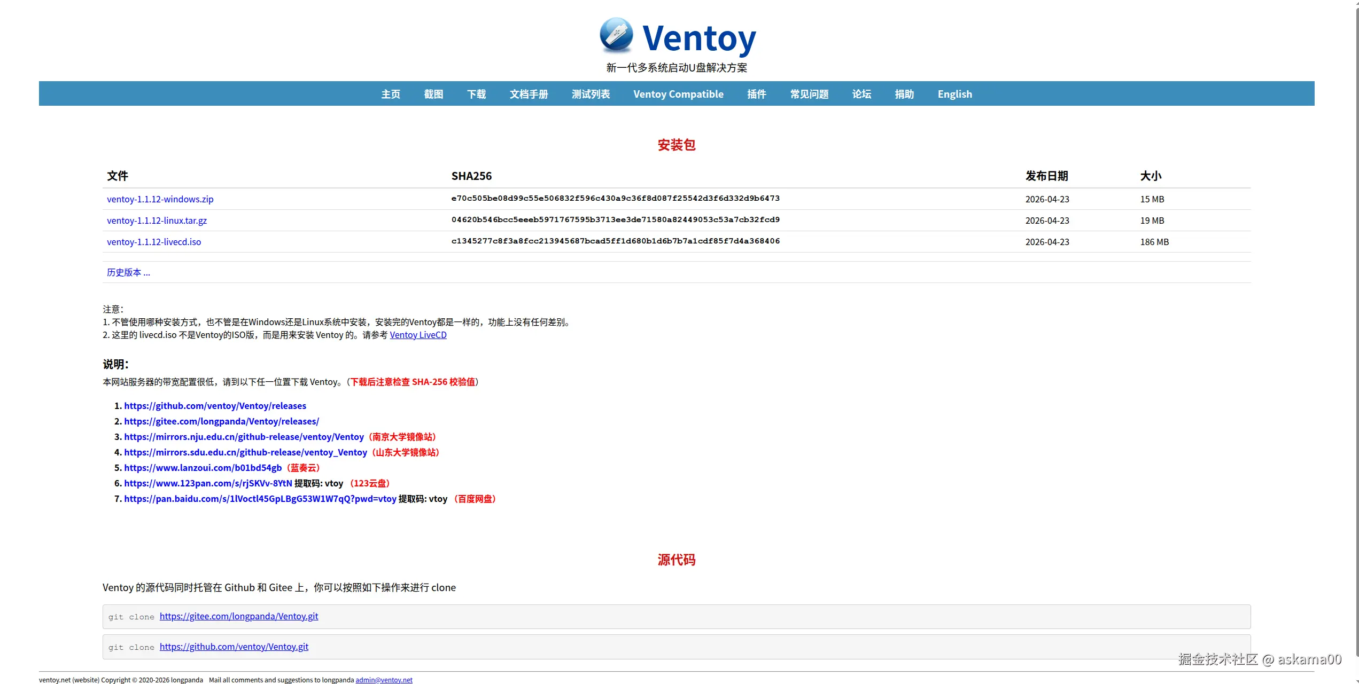Click the 安装包 section heading
Screen dimensions: 1359x684
click(676, 145)
